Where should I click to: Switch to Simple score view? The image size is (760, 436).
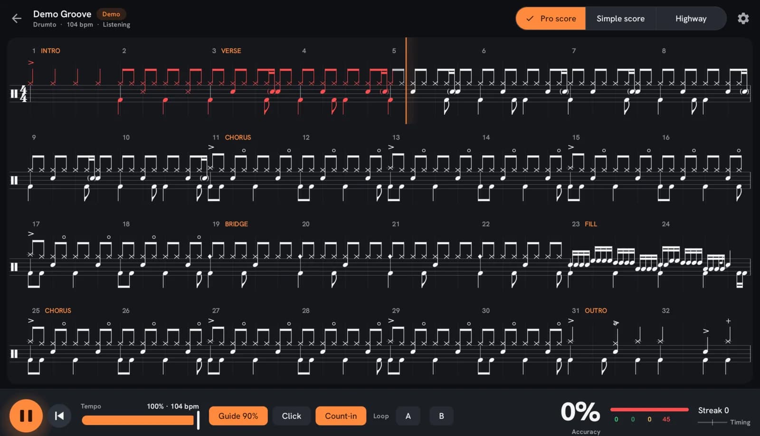[620, 19]
